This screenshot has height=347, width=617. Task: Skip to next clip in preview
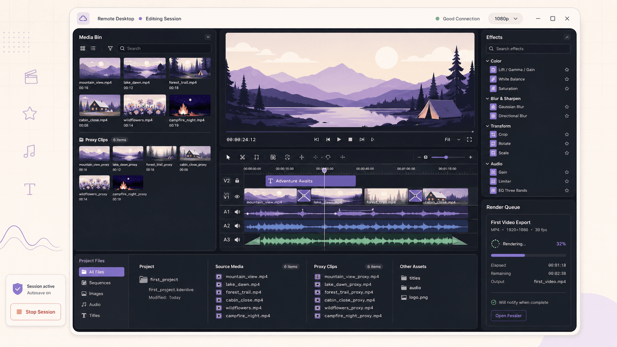pyautogui.click(x=362, y=139)
